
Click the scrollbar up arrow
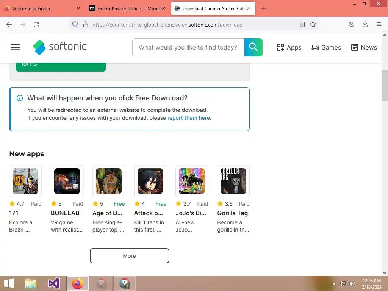[385, 35]
